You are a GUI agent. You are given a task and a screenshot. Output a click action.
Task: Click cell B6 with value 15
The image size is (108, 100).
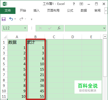(35, 69)
